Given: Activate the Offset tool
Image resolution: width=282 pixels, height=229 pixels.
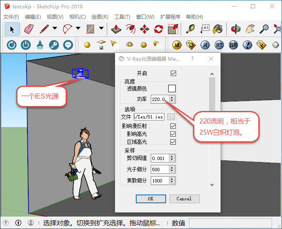Looking at the screenshot, I should 130,29.
